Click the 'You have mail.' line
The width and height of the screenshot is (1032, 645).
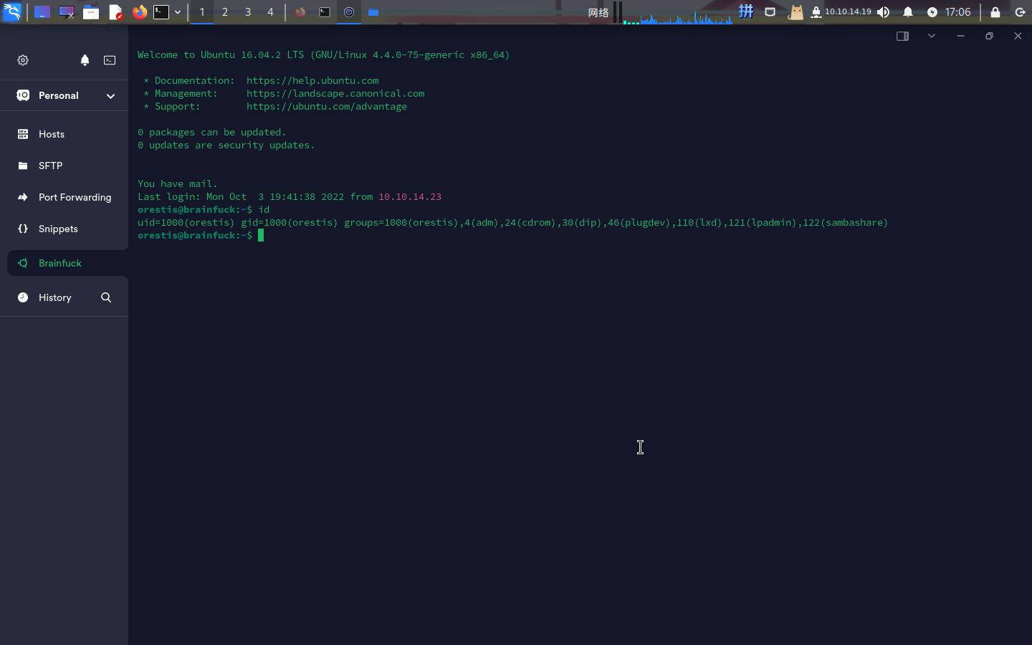178,183
